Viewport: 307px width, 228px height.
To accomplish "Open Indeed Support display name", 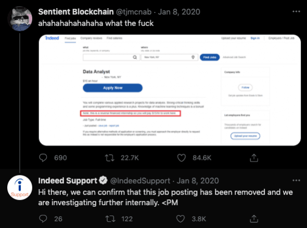I will coord(68,181).
